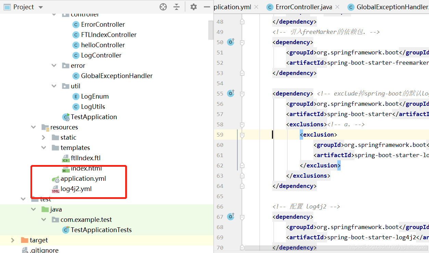The height and width of the screenshot is (253, 429).
Task: Click the log4j2.yml YML file icon
Action: (x=55, y=189)
